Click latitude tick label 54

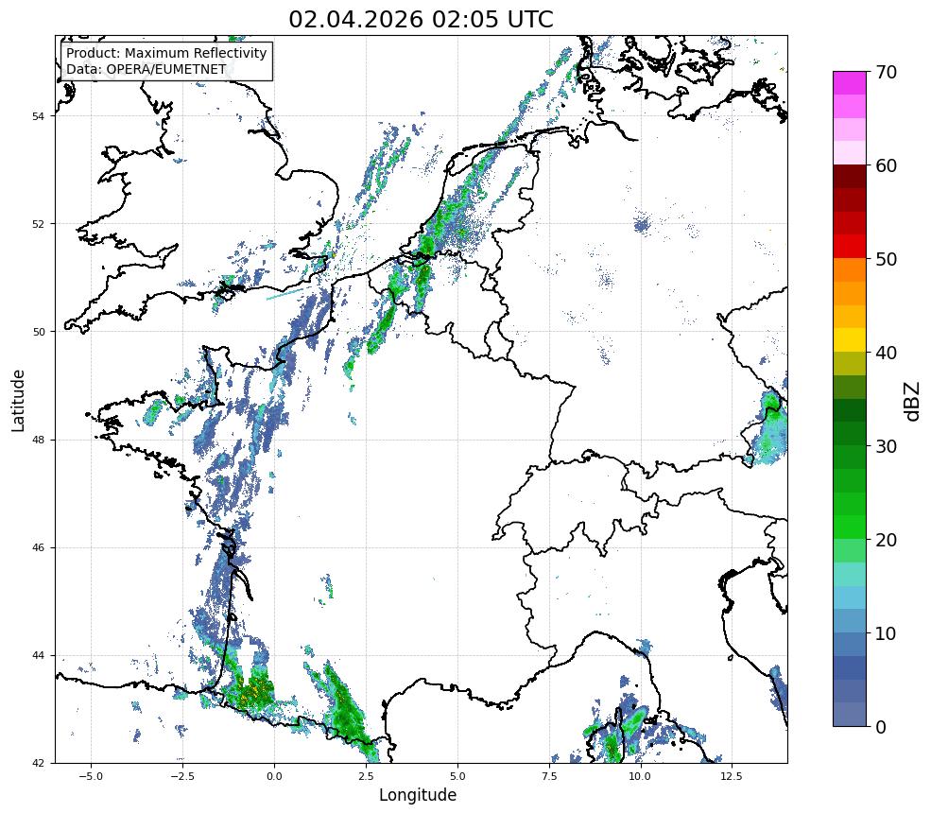38,116
